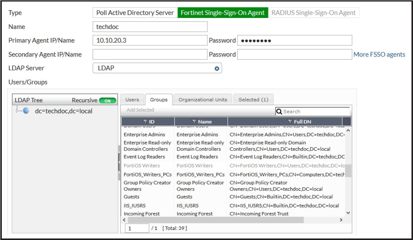
Task: Filter the Full DN column via funnel icon
Action: pyautogui.click(x=290, y=122)
